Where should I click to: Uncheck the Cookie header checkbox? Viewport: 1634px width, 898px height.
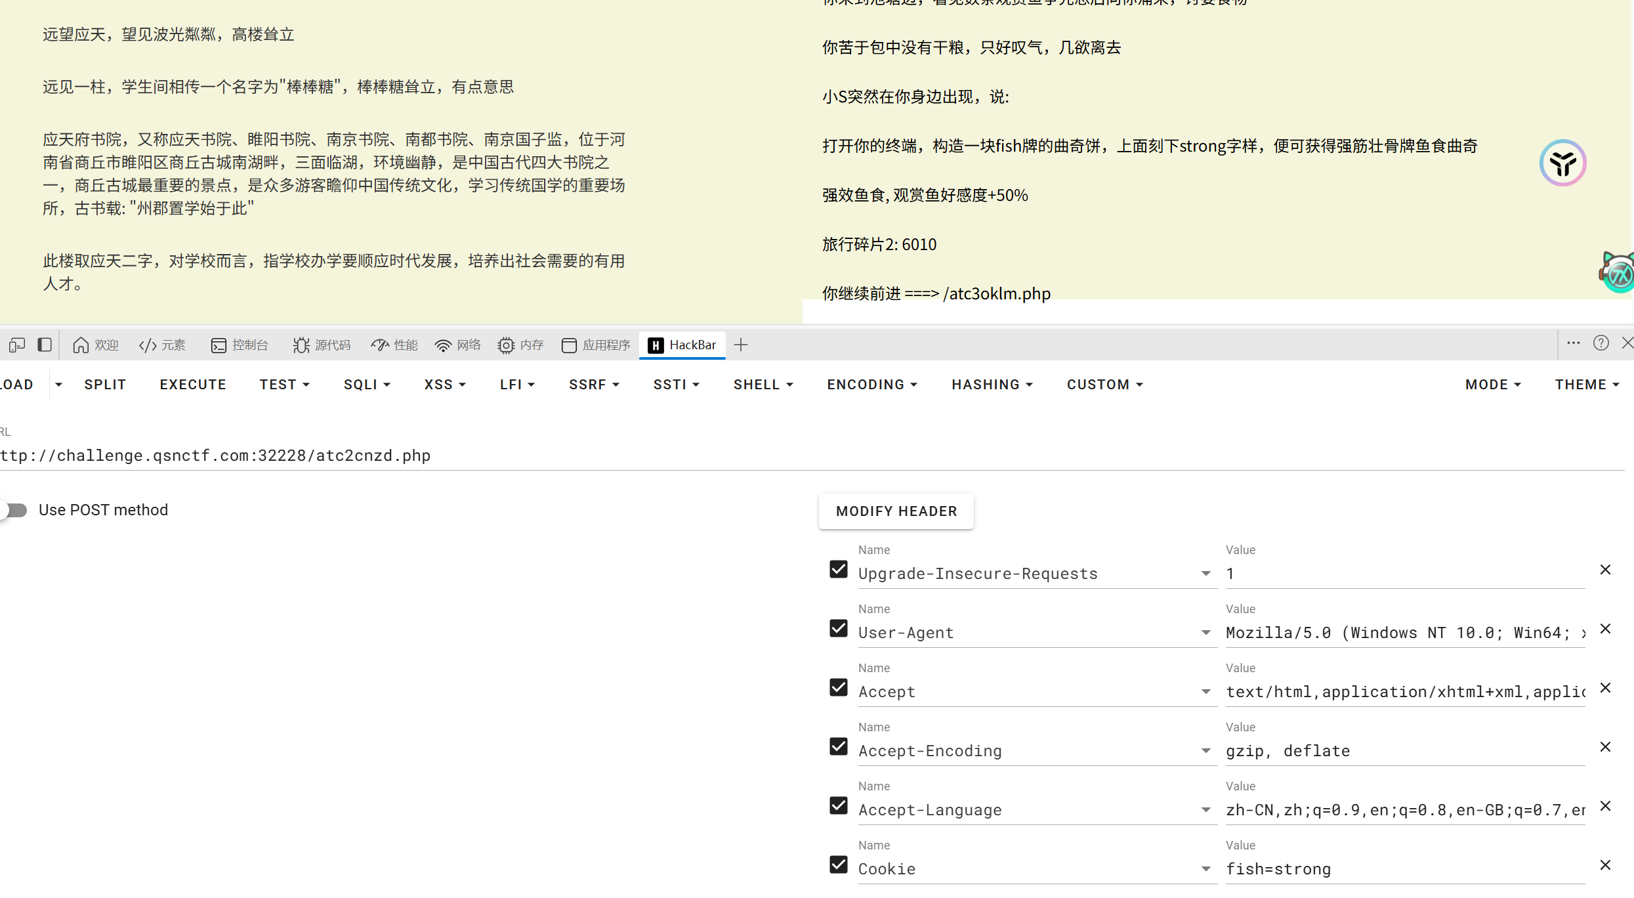click(839, 865)
